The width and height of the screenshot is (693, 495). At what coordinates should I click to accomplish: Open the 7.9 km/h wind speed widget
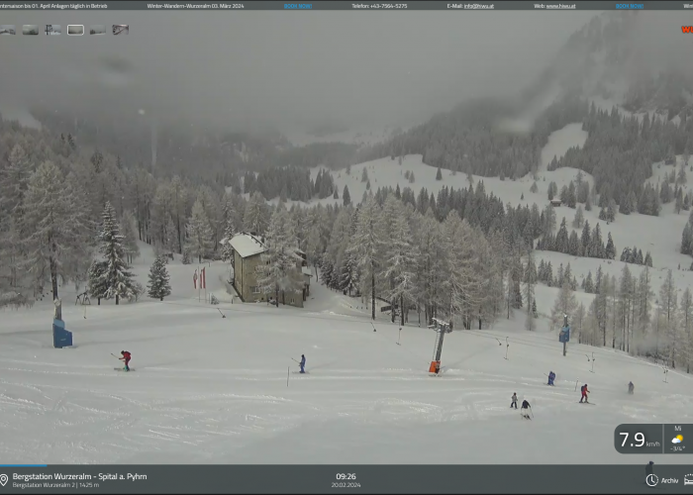639,440
